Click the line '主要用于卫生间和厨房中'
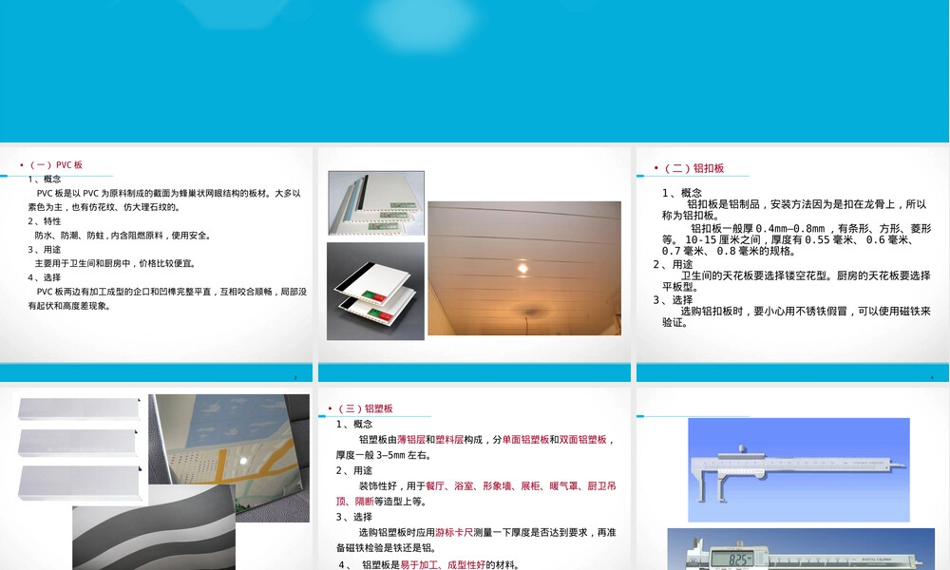The height and width of the screenshot is (570, 950). [83, 263]
